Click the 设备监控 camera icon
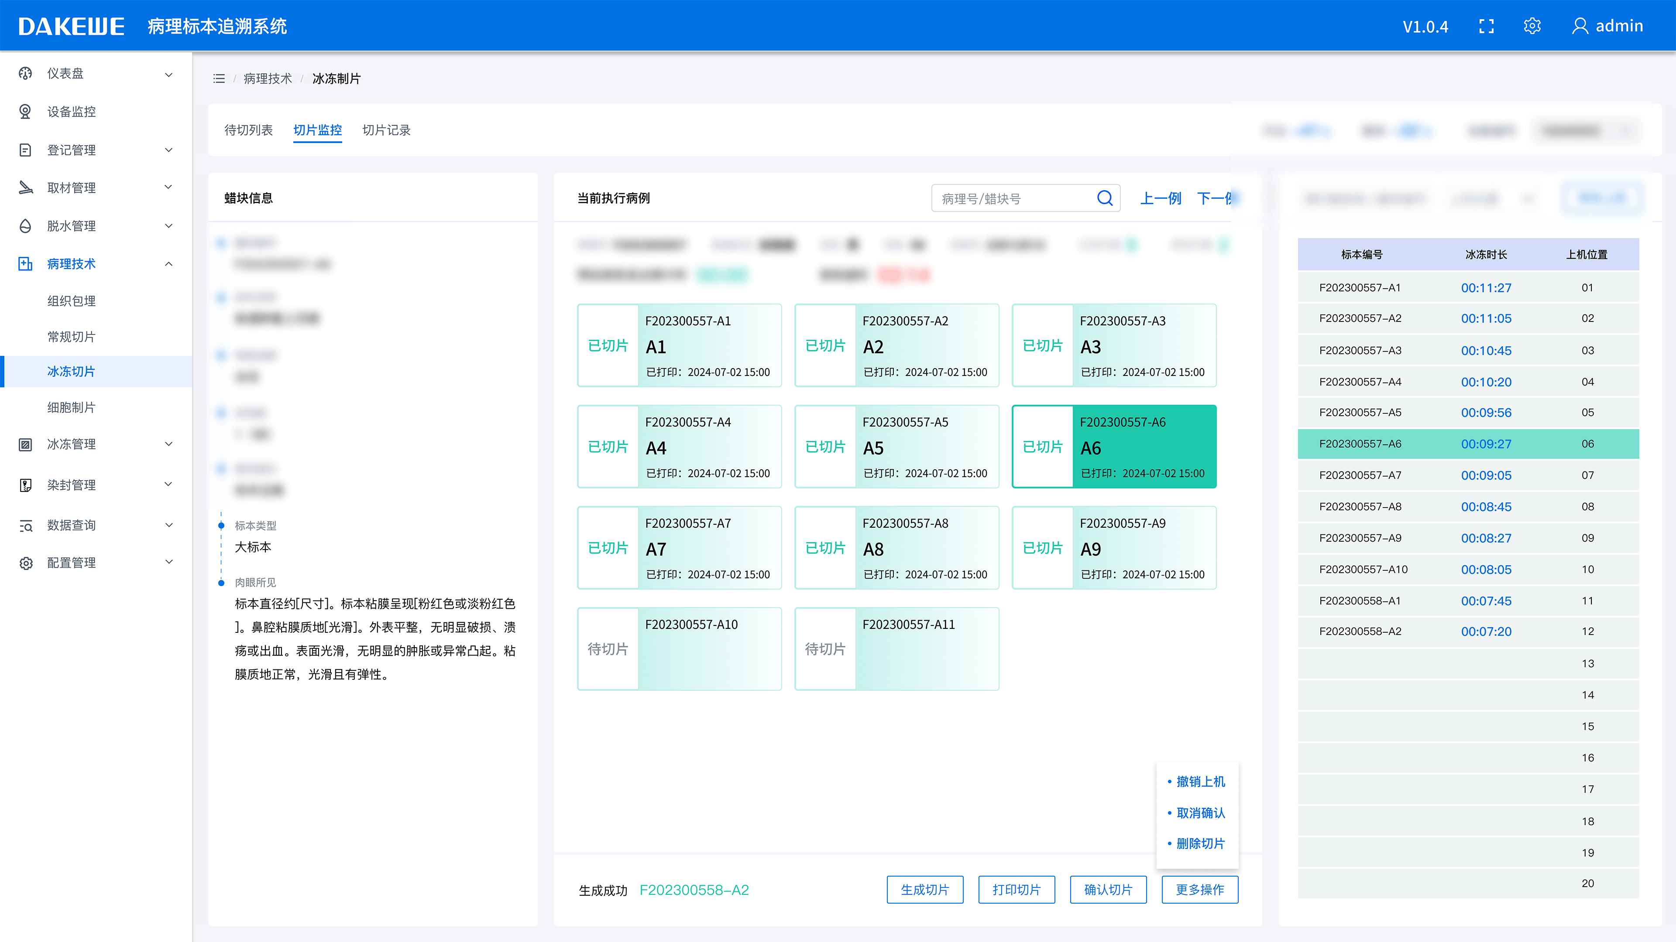The height and width of the screenshot is (942, 1676). point(25,112)
